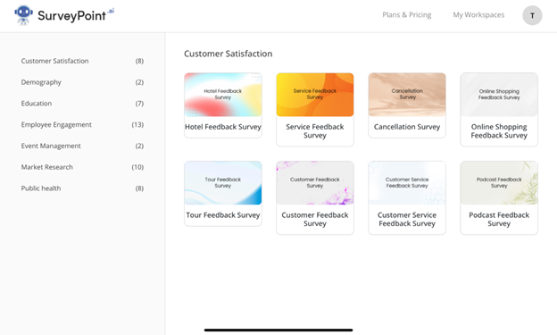Choose the Podcast Feedback Survey template
This screenshot has width=557, height=335.
click(x=499, y=197)
